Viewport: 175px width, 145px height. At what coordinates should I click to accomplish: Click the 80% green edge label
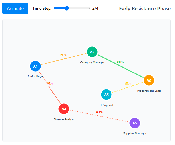121,62
